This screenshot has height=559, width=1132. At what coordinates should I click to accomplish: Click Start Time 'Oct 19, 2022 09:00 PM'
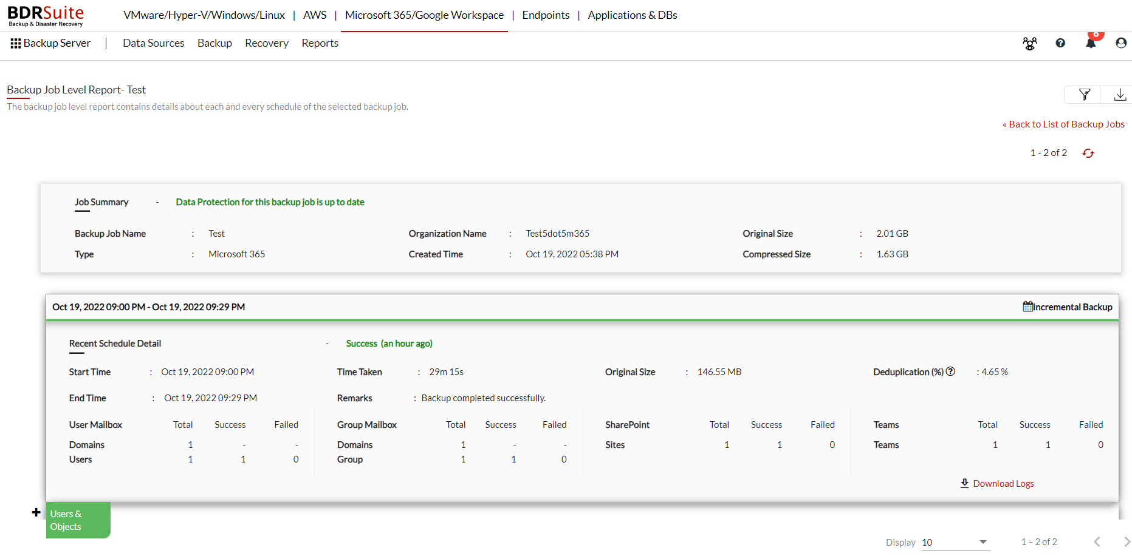[x=208, y=372]
